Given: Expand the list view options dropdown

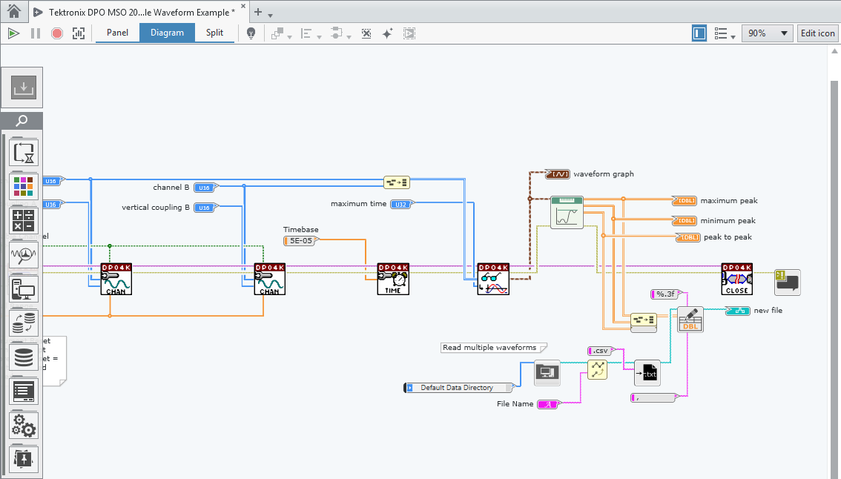Looking at the screenshot, I should pos(724,33).
